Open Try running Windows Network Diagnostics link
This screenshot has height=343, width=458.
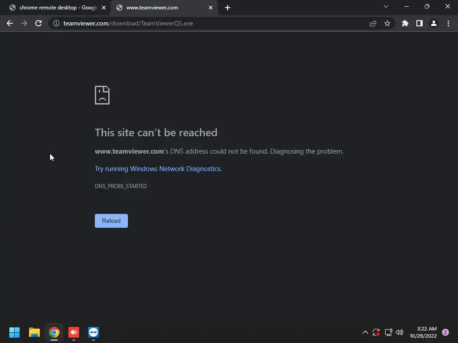[158, 169]
